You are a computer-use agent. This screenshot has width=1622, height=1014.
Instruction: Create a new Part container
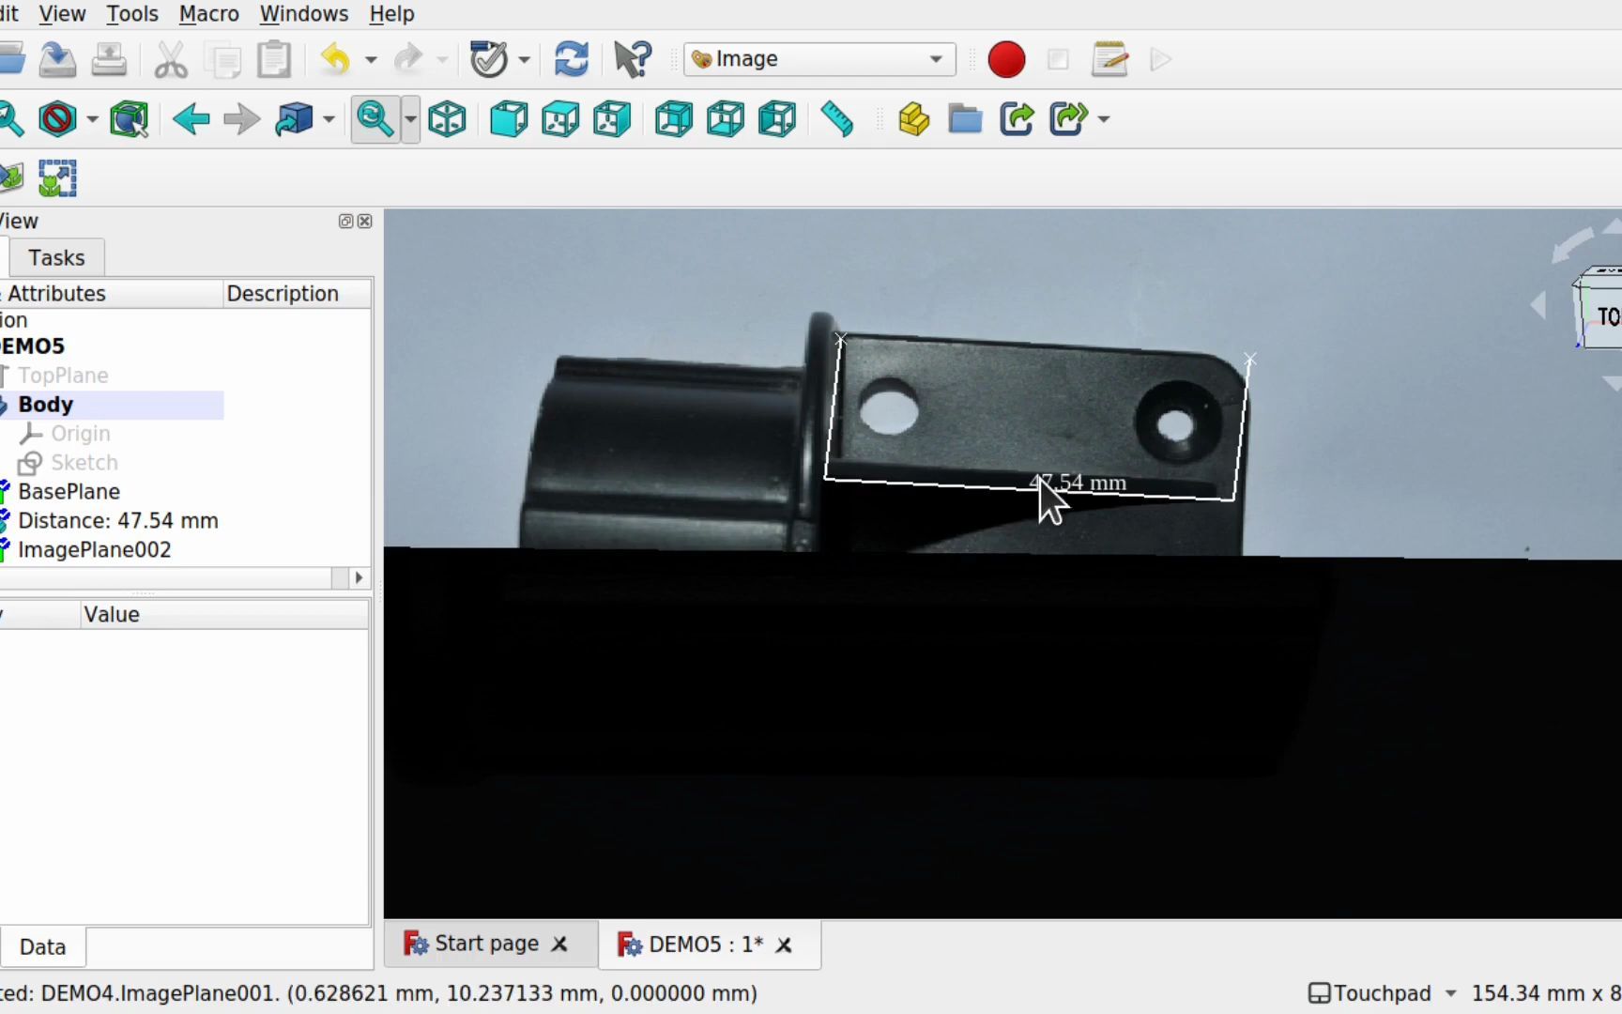[x=913, y=119]
